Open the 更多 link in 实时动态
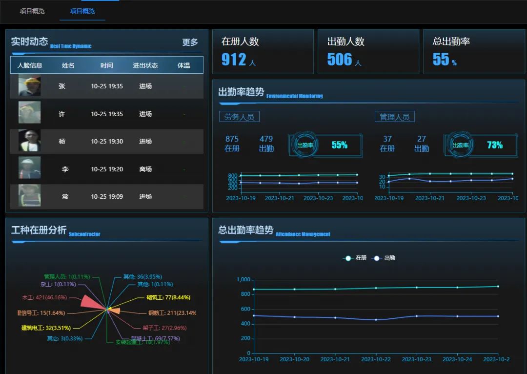The image size is (527, 374). pos(190,42)
